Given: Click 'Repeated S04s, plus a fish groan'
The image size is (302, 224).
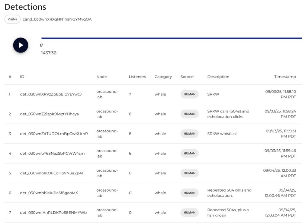Looking at the screenshot, I should click(228, 213).
